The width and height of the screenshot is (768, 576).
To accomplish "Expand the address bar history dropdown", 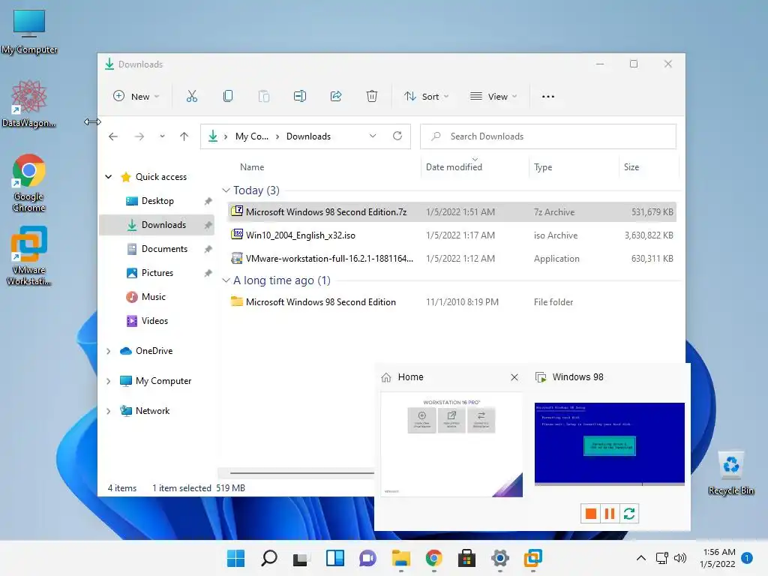I will (x=373, y=136).
